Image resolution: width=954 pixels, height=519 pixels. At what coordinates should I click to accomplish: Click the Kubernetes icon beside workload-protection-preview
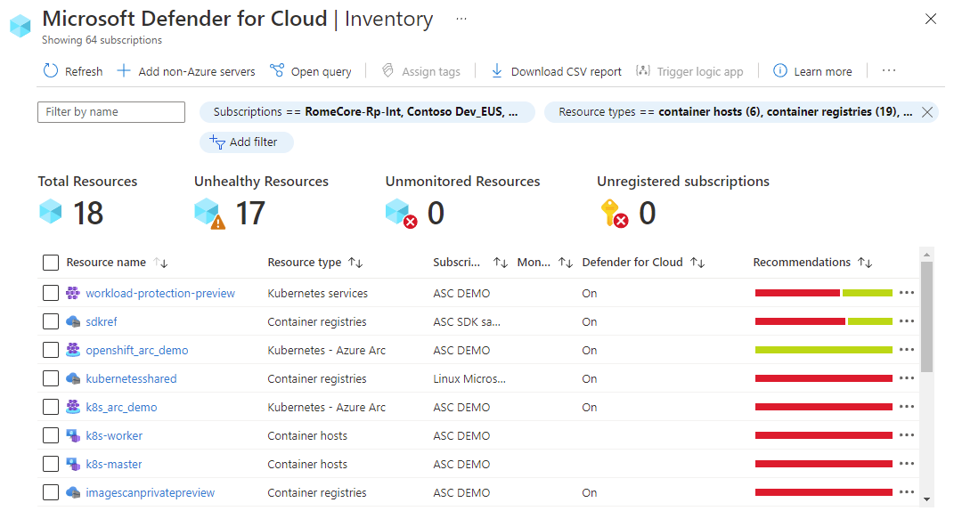coord(73,293)
